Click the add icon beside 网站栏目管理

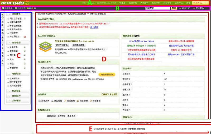coord(24,19)
